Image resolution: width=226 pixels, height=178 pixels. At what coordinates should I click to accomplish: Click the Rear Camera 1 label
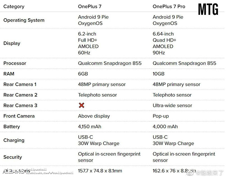(x=20, y=85)
